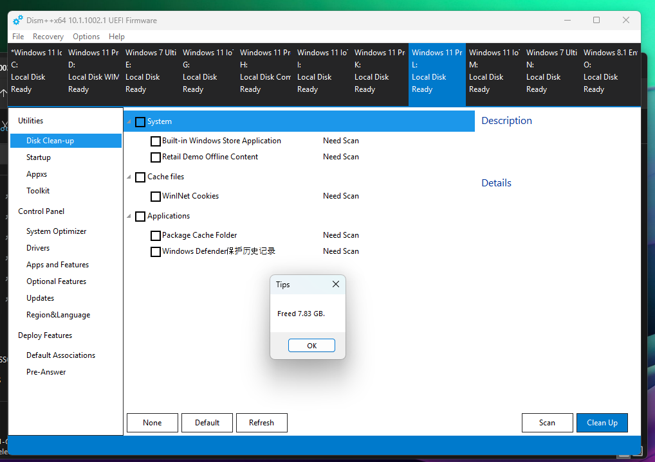
Task: Check the Applications category checkbox
Action: (140, 216)
